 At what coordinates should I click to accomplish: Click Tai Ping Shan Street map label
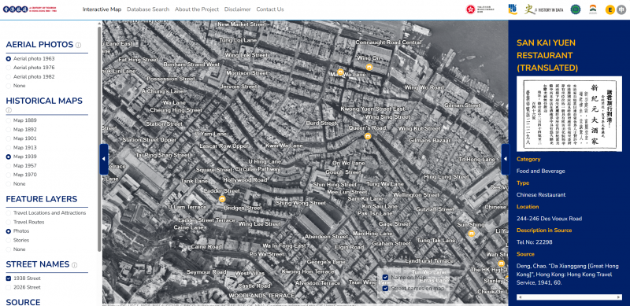pyautogui.click(x=162, y=155)
